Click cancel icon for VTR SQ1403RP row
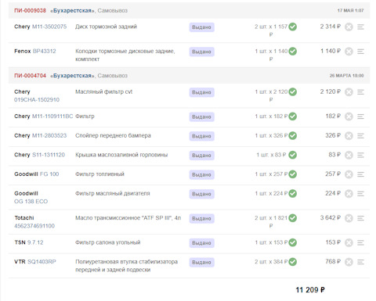 (x=349, y=262)
